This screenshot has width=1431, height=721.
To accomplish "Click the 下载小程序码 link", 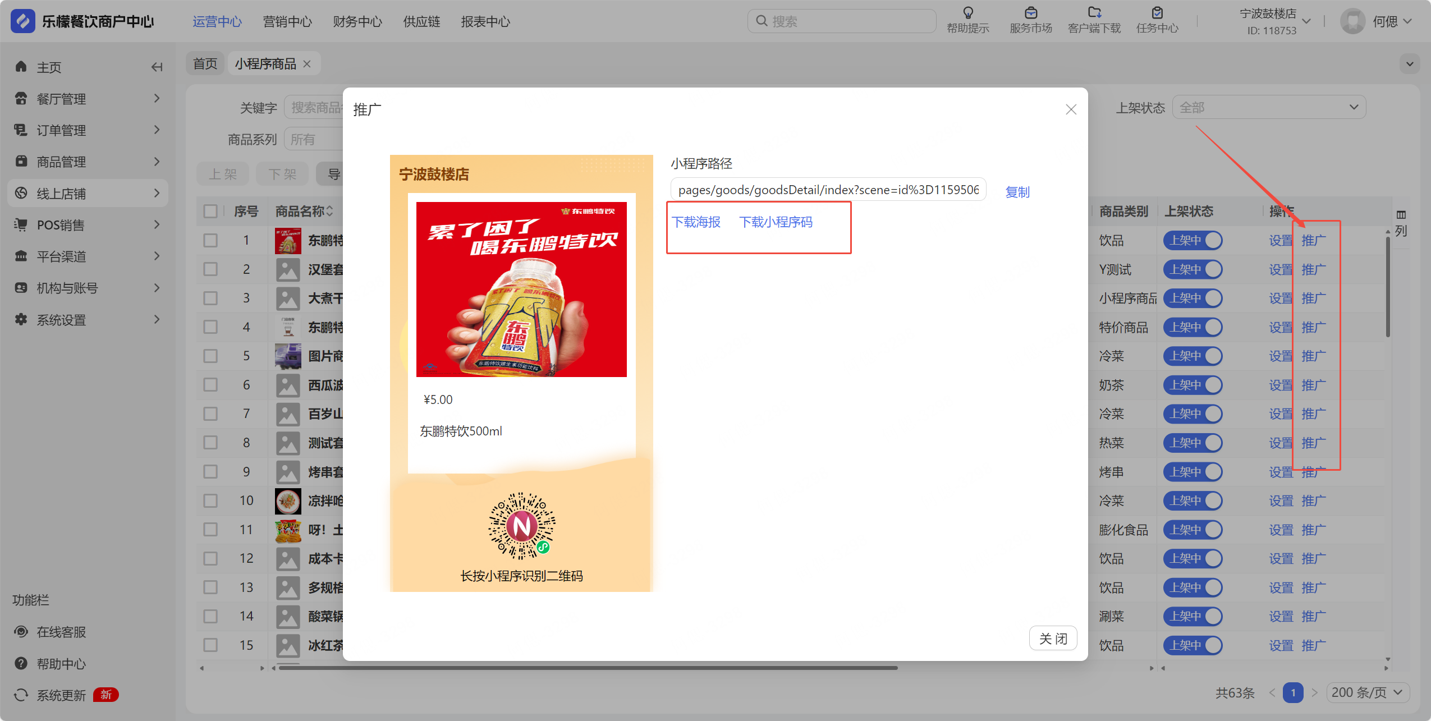I will [x=776, y=222].
